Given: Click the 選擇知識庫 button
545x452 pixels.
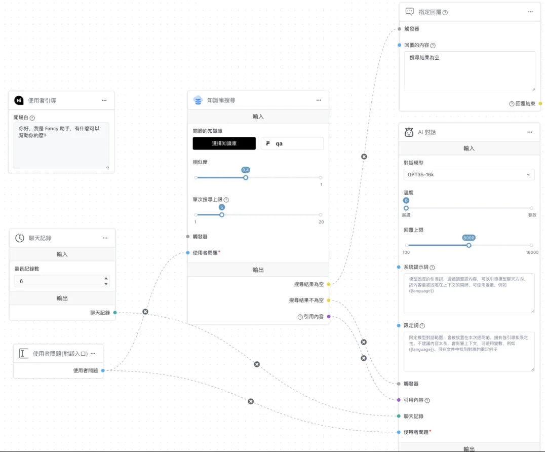Looking at the screenshot, I should tap(224, 143).
